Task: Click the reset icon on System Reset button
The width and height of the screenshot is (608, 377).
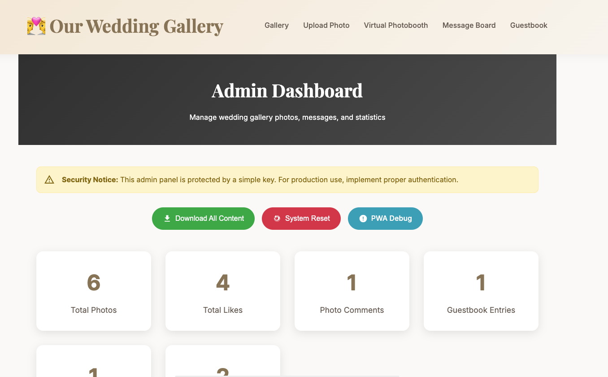Action: coord(278,218)
